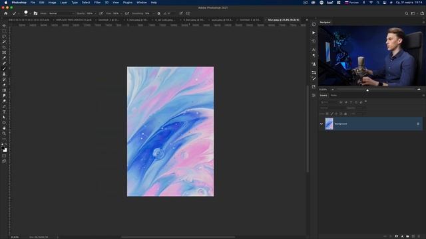Select the Smudge tool
This screenshot has height=239, width=426.
tap(4, 96)
